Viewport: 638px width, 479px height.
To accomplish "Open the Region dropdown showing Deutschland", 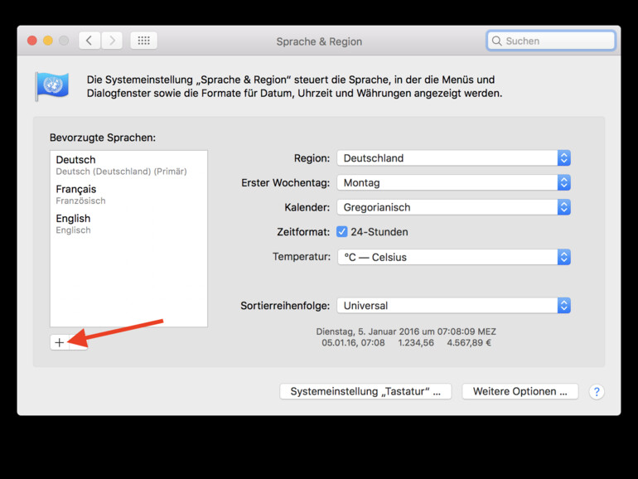I will 454,158.
